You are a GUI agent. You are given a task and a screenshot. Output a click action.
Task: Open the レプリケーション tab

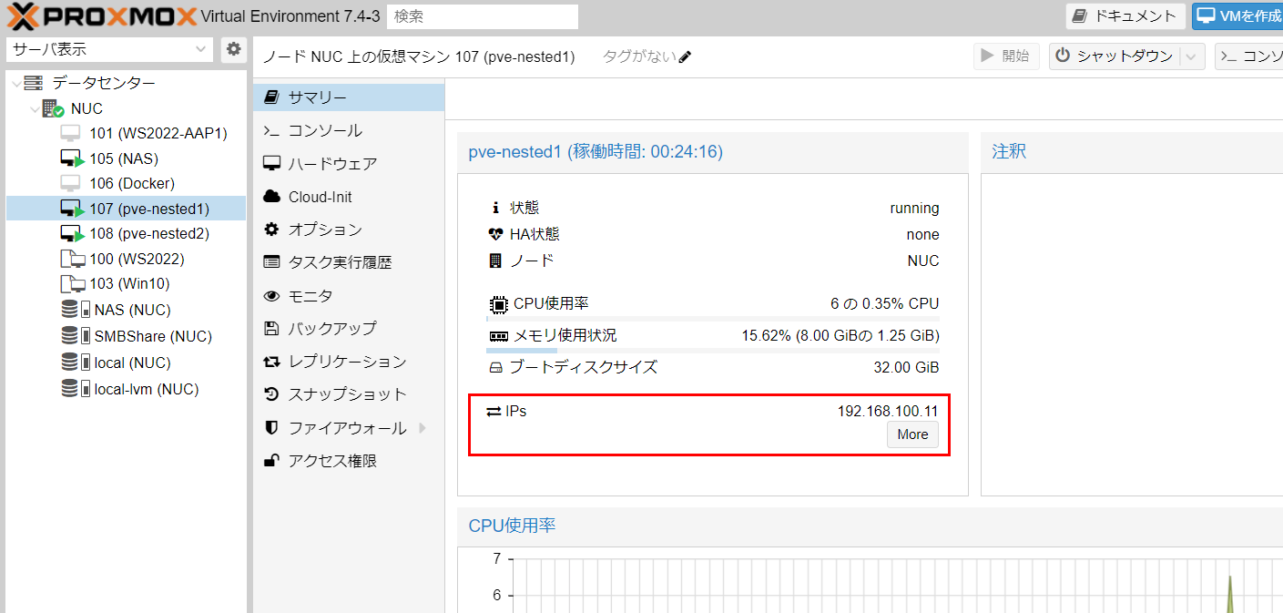click(x=350, y=362)
